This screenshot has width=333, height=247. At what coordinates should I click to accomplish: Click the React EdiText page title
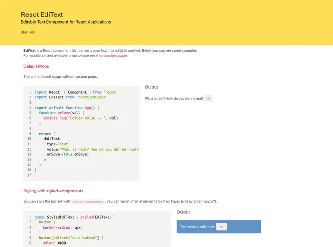tap(42, 14)
